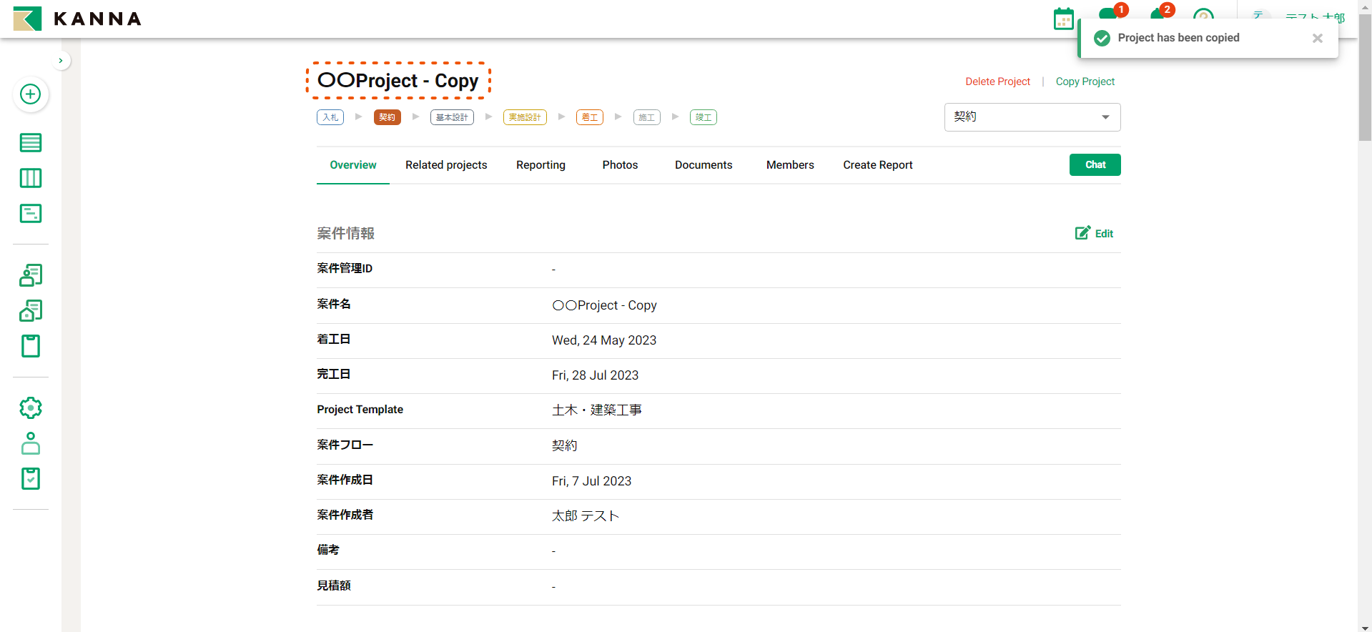1372x632 pixels.
Task: Dismiss the Project has been copied notification
Action: click(1317, 39)
